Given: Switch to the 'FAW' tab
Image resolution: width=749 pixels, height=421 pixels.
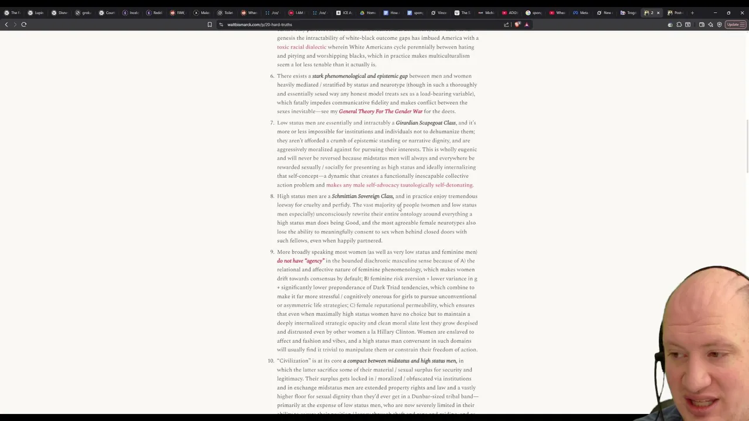Looking at the screenshot, I should pyautogui.click(x=178, y=13).
